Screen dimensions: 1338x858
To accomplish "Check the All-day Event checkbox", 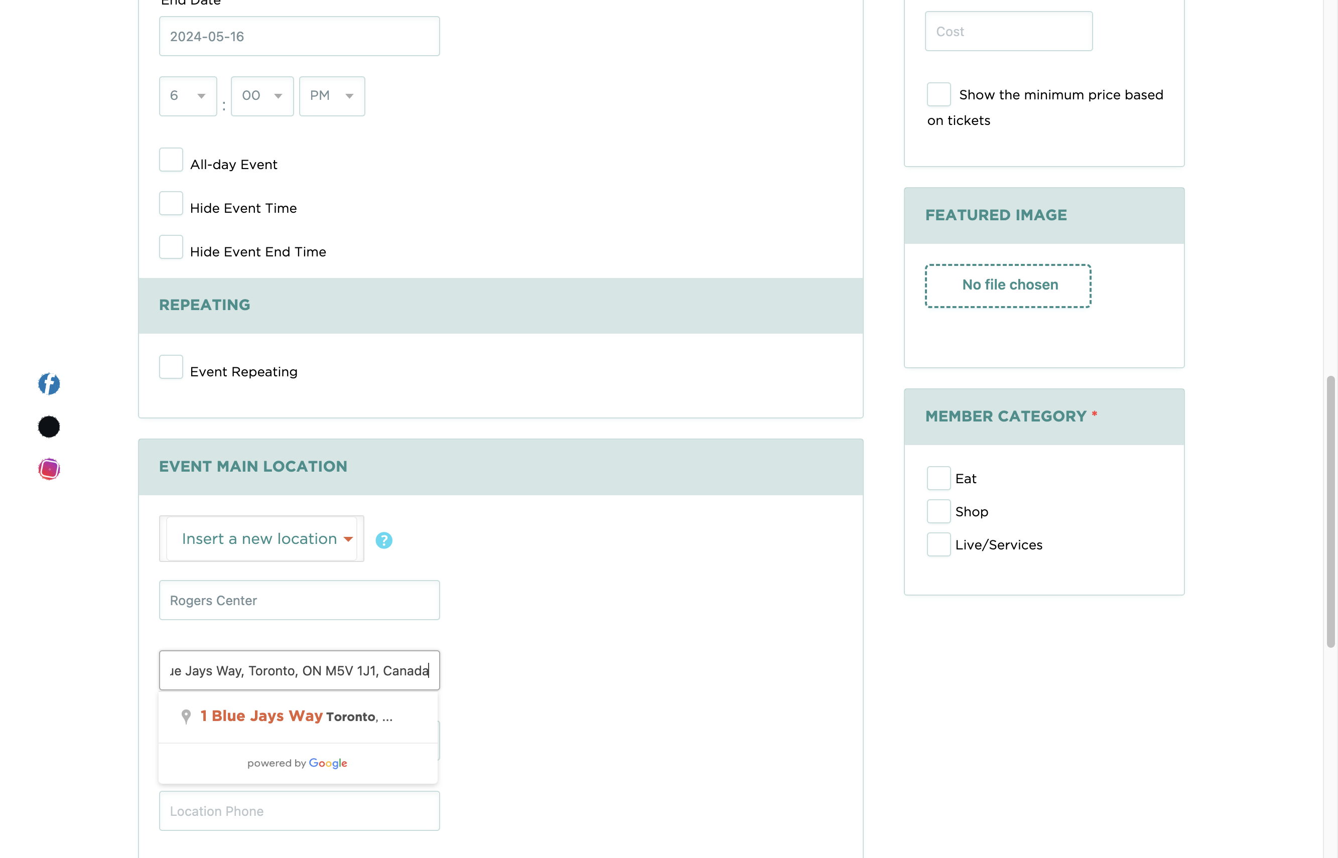I will [x=171, y=160].
